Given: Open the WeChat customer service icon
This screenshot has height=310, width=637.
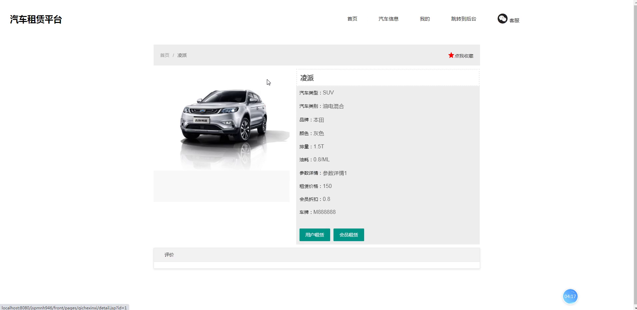Looking at the screenshot, I should (502, 19).
